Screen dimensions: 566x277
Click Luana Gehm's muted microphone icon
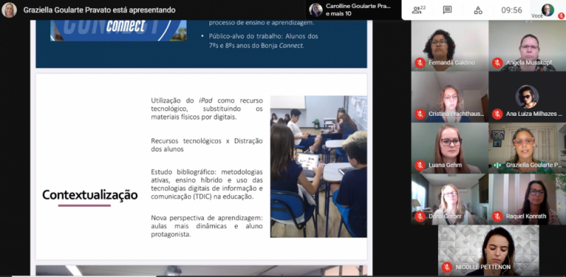[x=420, y=165]
